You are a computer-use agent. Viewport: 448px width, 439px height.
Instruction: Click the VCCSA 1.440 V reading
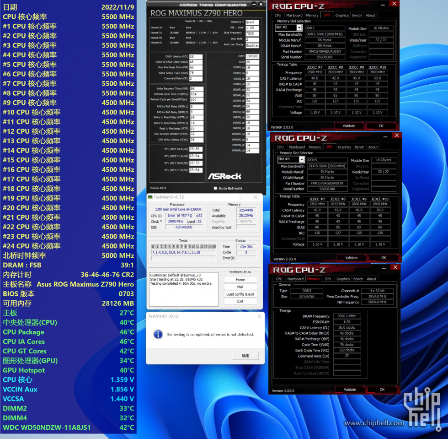coord(68,399)
